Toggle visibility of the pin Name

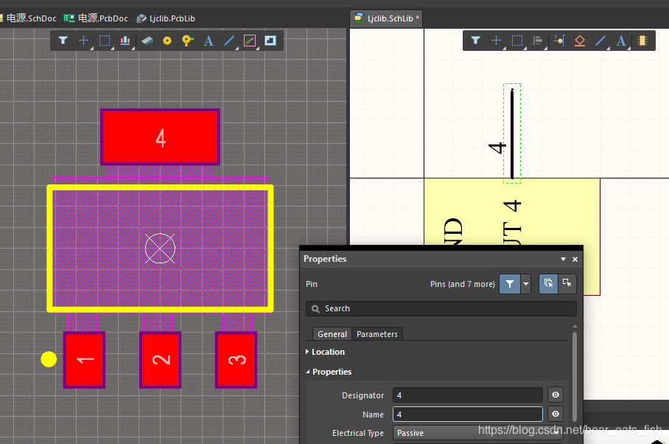(556, 414)
